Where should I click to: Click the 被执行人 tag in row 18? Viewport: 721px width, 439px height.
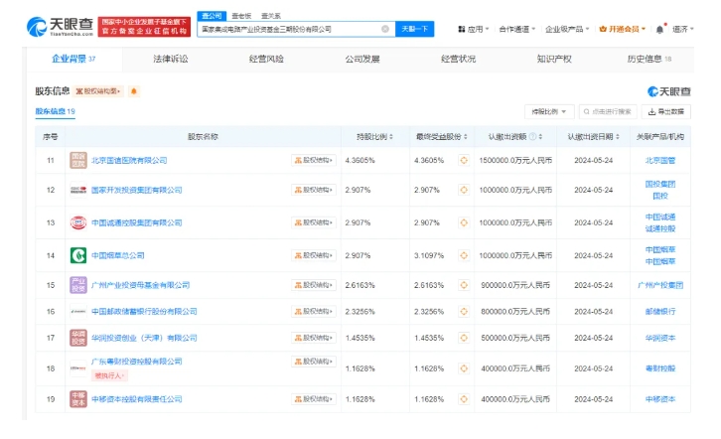click(x=109, y=375)
